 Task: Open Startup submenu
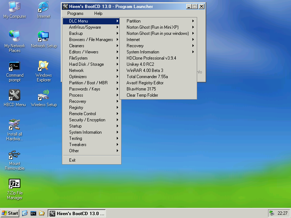(x=91, y=126)
